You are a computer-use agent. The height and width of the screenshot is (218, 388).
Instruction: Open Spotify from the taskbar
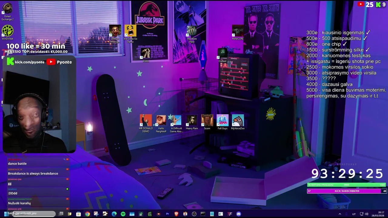coord(123,214)
